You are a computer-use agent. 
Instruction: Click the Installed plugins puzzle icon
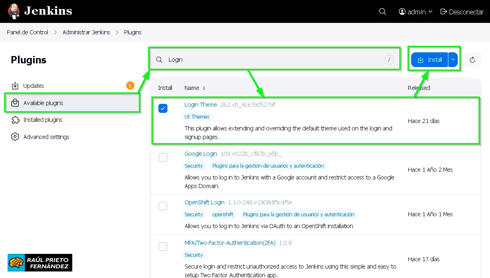[15, 120]
